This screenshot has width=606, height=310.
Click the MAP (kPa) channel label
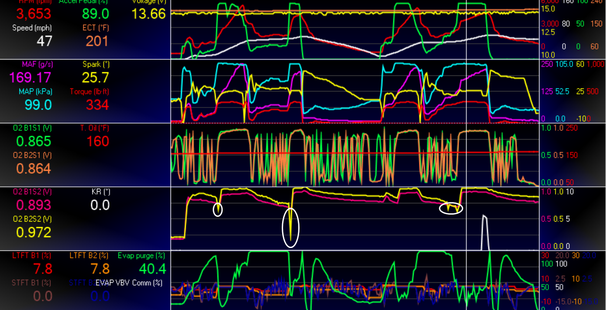(35, 91)
